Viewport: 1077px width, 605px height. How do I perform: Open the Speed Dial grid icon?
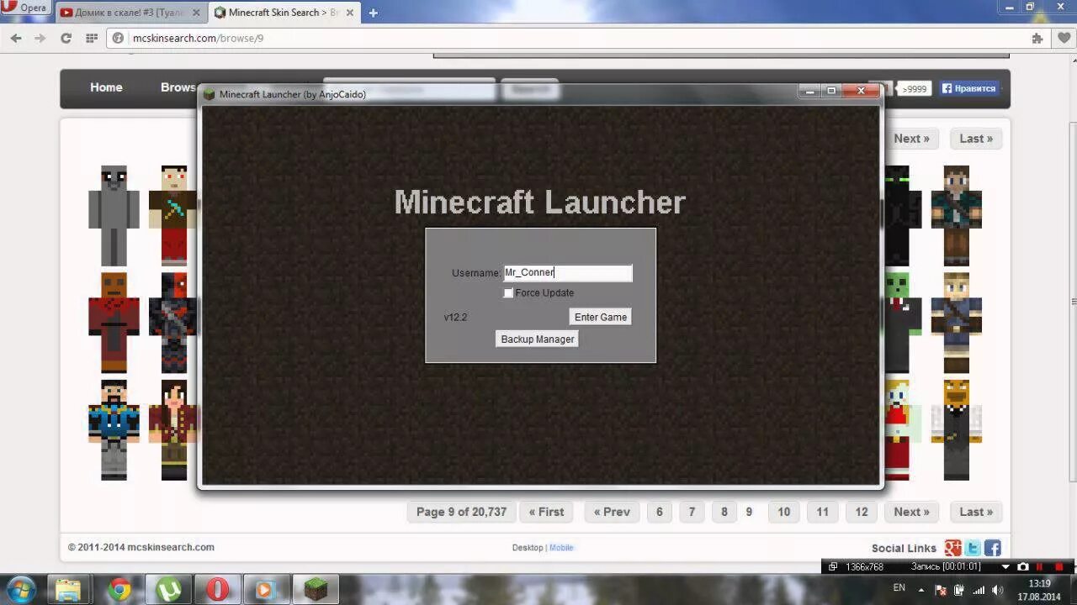92,38
